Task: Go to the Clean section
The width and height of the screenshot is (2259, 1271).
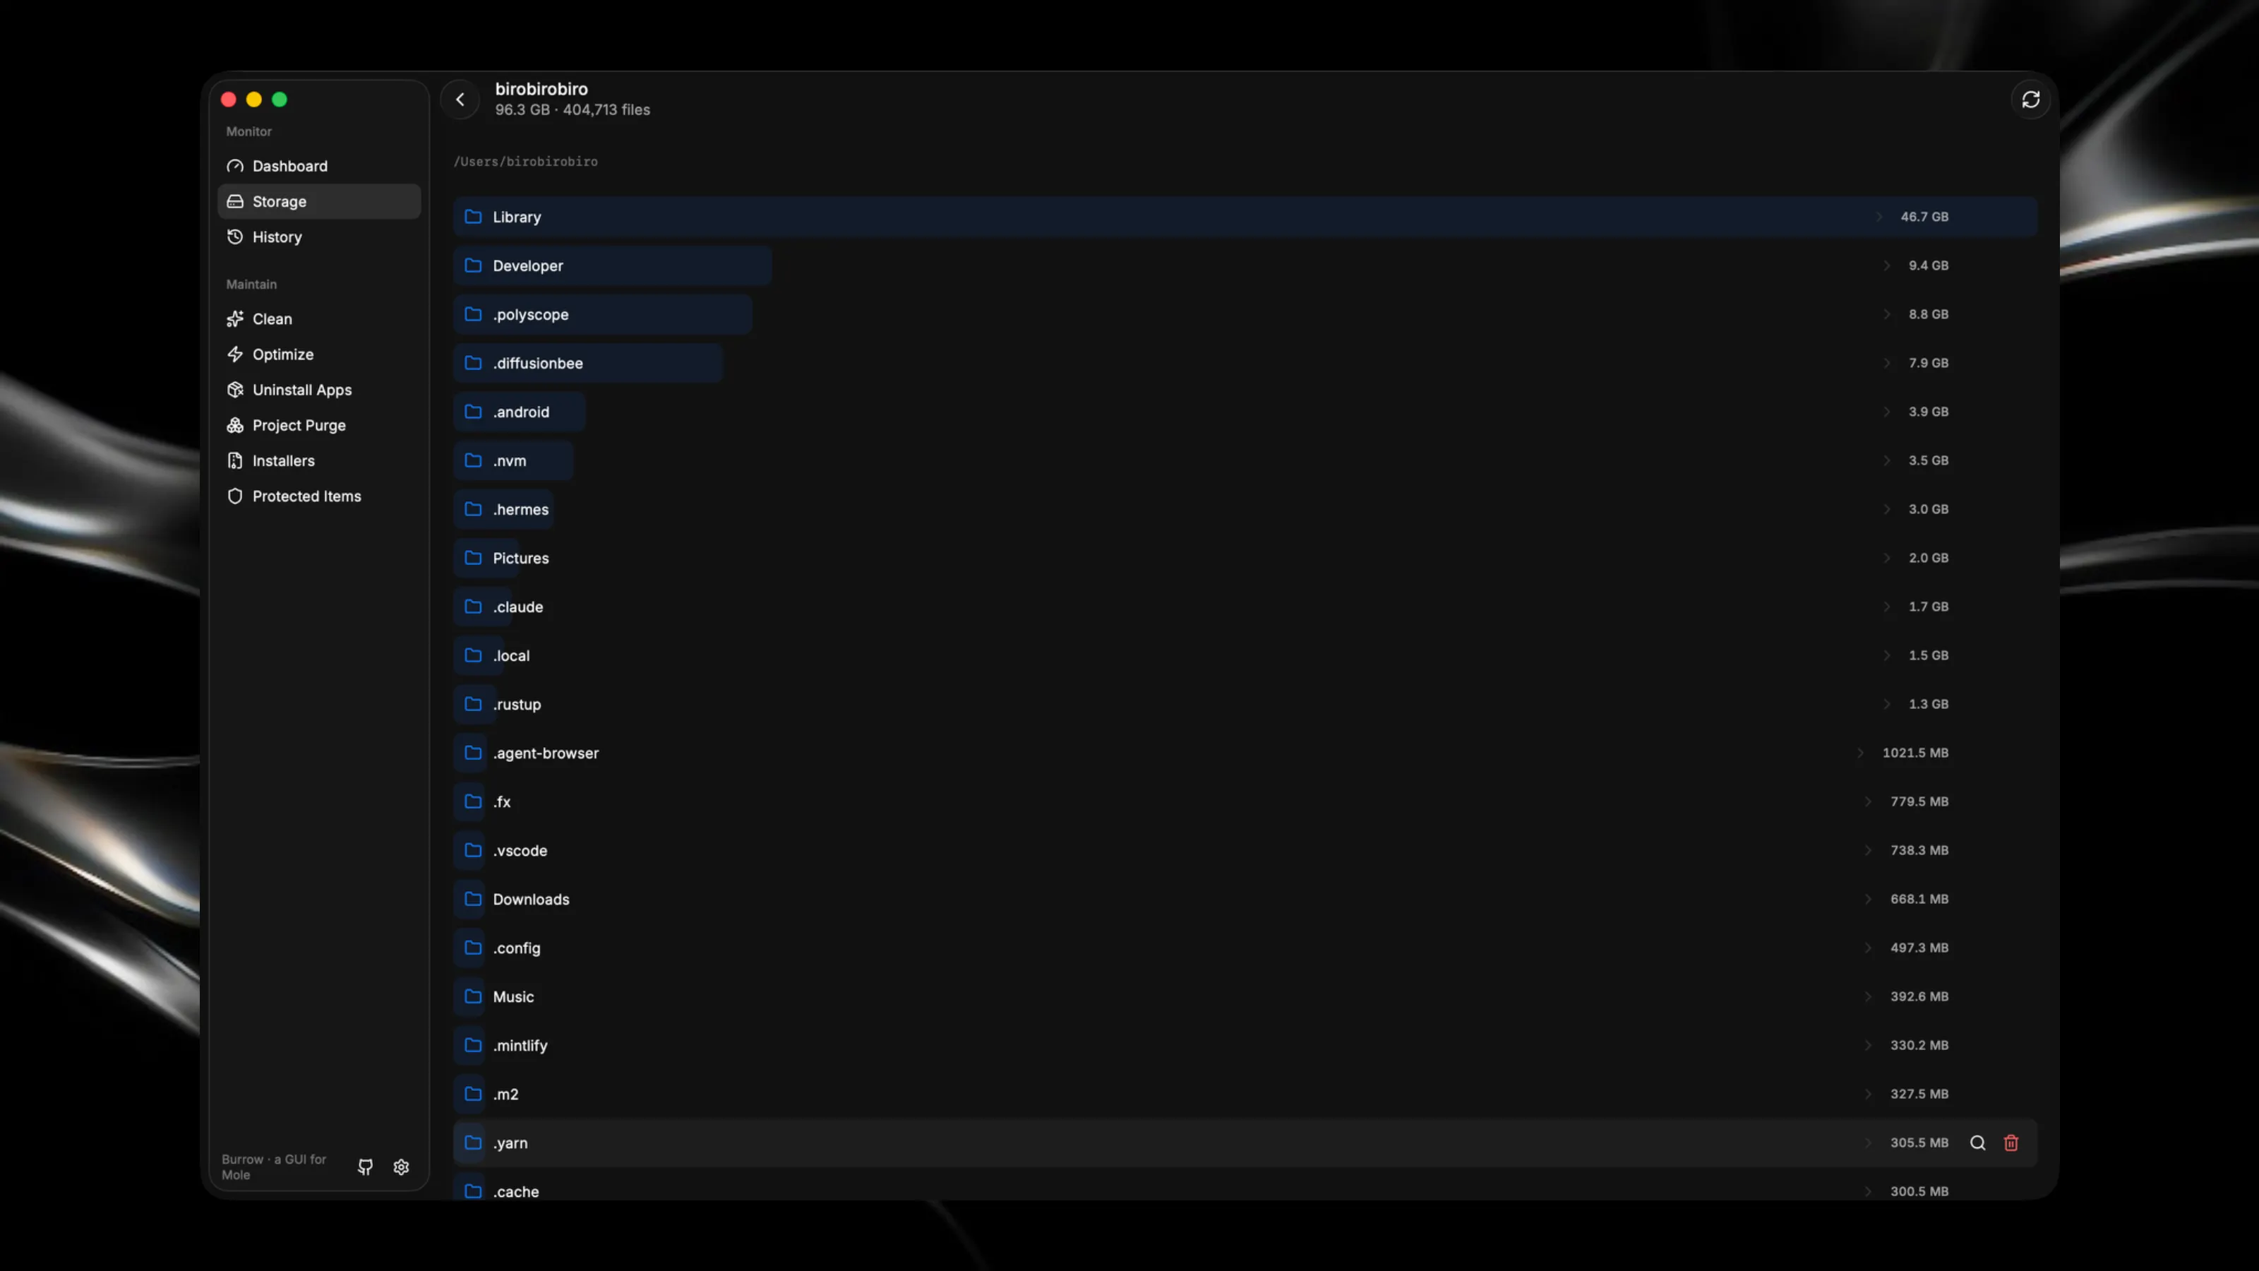Action: point(319,319)
